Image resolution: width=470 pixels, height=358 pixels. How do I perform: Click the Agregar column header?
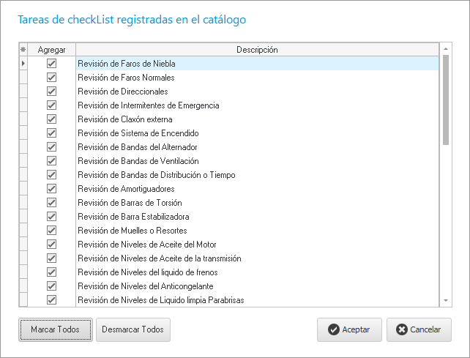pyautogui.click(x=51, y=50)
